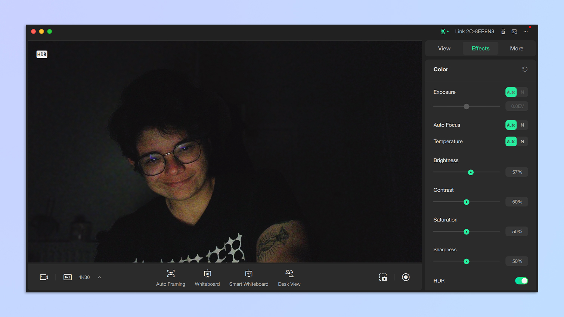
Task: Click the Contrast 50% value field
Action: click(x=517, y=202)
